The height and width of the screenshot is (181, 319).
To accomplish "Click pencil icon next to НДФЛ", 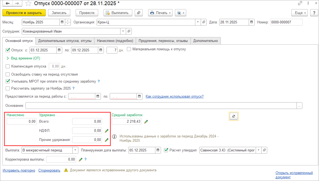I will coord(107,131).
